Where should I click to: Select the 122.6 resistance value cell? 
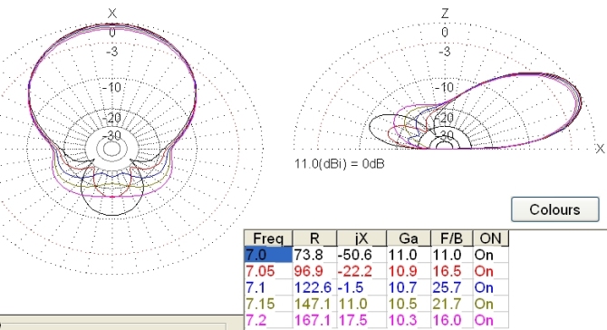click(x=314, y=287)
